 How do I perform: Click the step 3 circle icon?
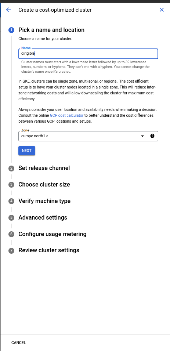[x=11, y=185]
